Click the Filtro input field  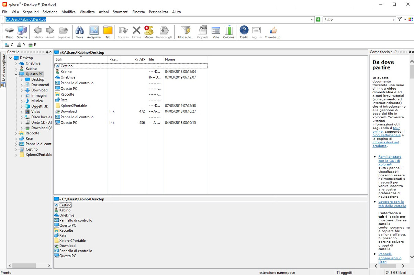tap(357, 20)
